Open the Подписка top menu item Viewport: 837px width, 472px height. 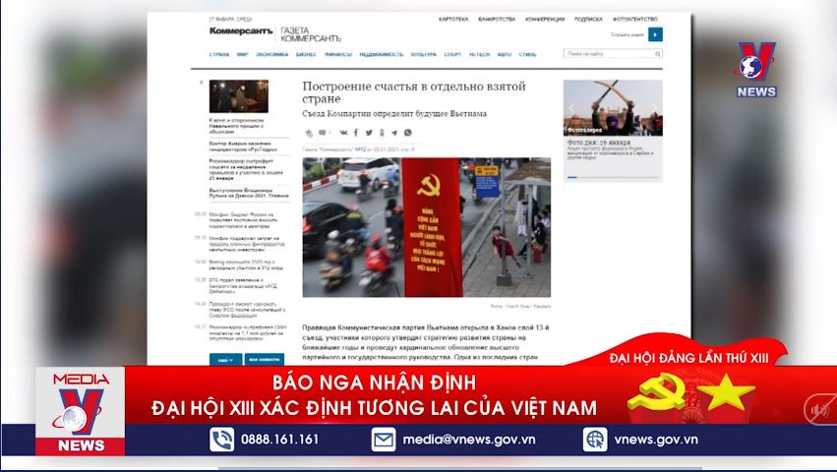[x=588, y=20]
